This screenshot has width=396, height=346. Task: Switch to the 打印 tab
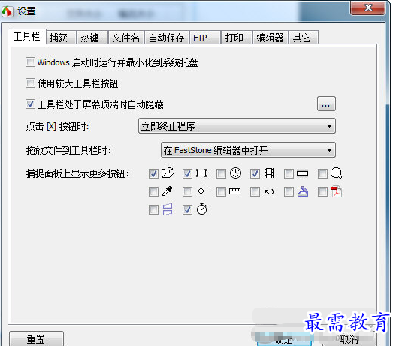(x=237, y=38)
